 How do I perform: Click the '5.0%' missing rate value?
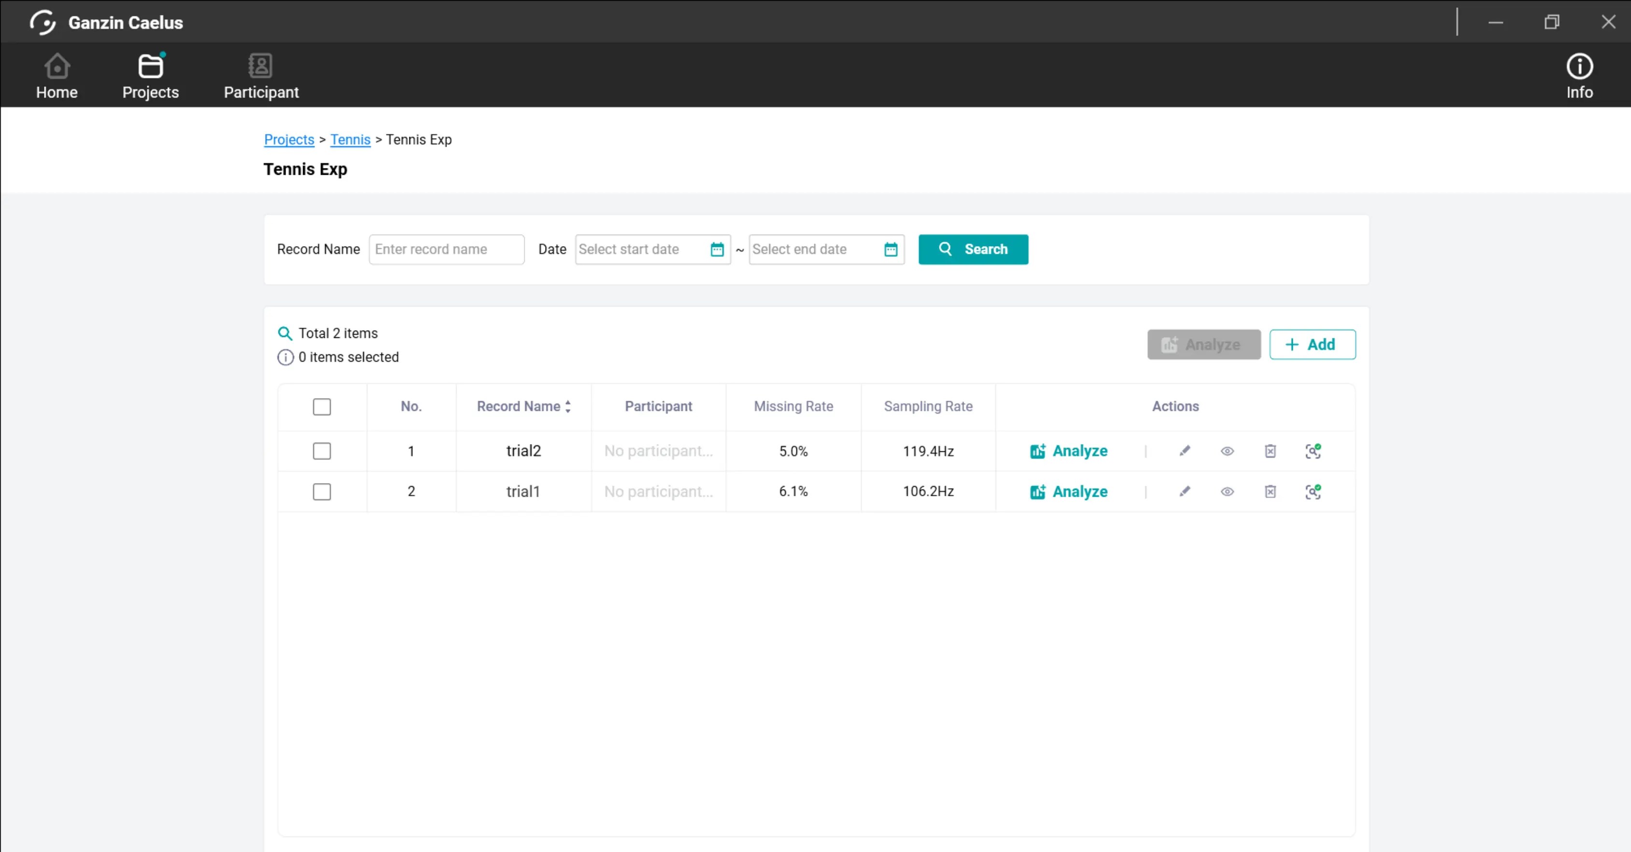[794, 451]
